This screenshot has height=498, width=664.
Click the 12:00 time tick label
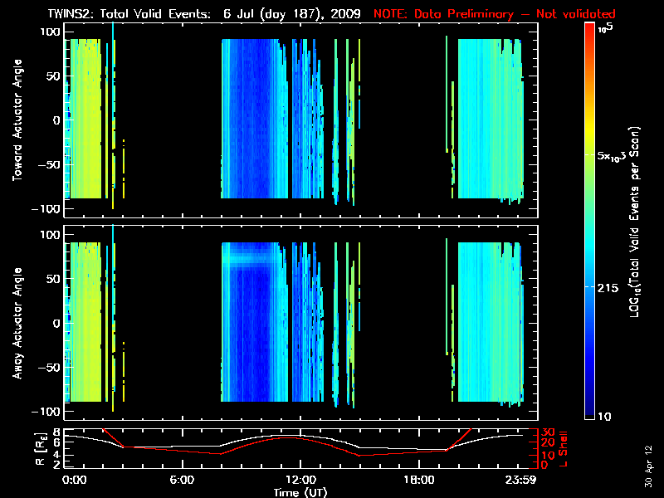[300, 481]
